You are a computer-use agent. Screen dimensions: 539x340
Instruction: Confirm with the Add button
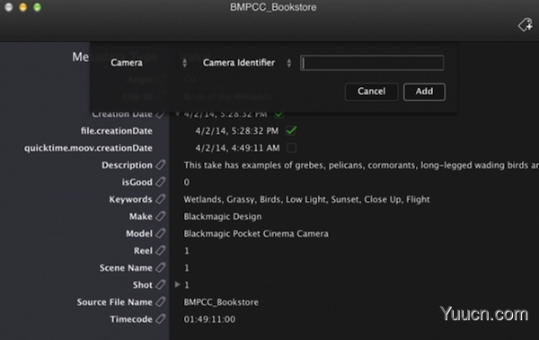(424, 92)
